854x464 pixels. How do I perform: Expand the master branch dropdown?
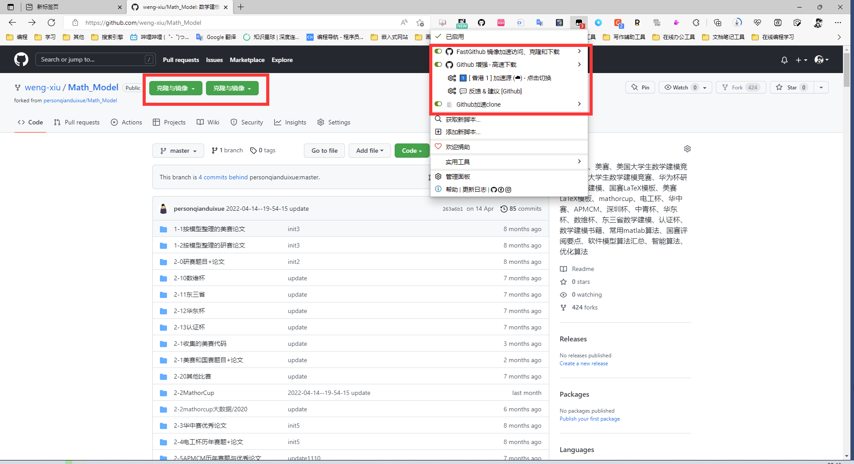[x=178, y=151]
